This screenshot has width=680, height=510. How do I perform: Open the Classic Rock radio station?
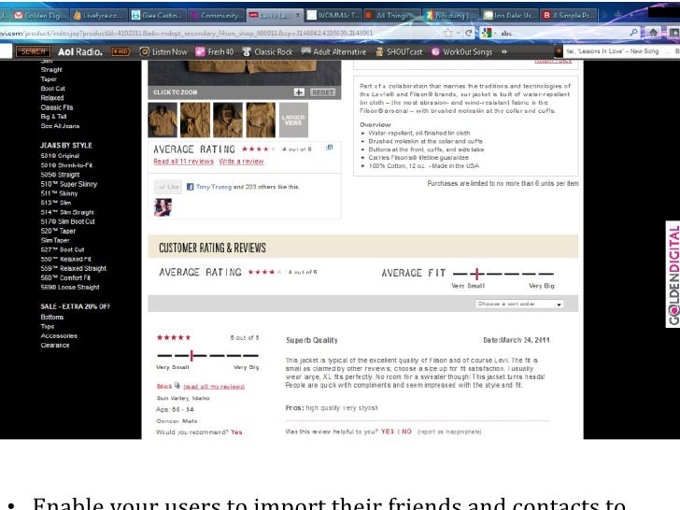[267, 51]
